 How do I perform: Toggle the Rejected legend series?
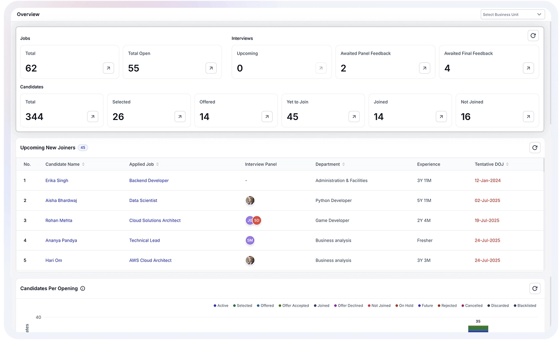(x=447, y=305)
